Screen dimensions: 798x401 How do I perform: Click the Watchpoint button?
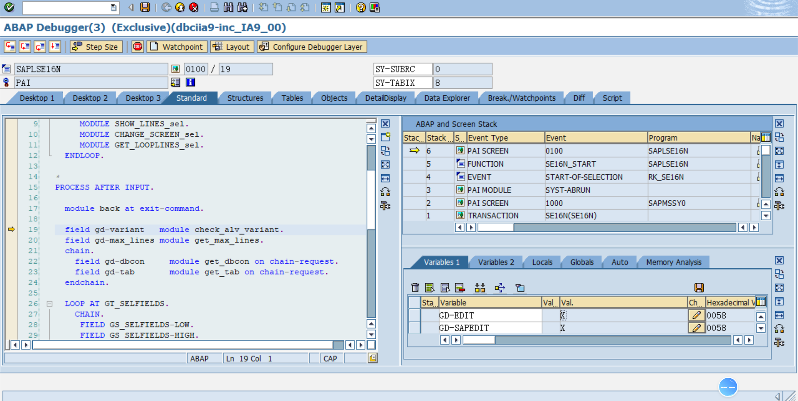pos(177,47)
